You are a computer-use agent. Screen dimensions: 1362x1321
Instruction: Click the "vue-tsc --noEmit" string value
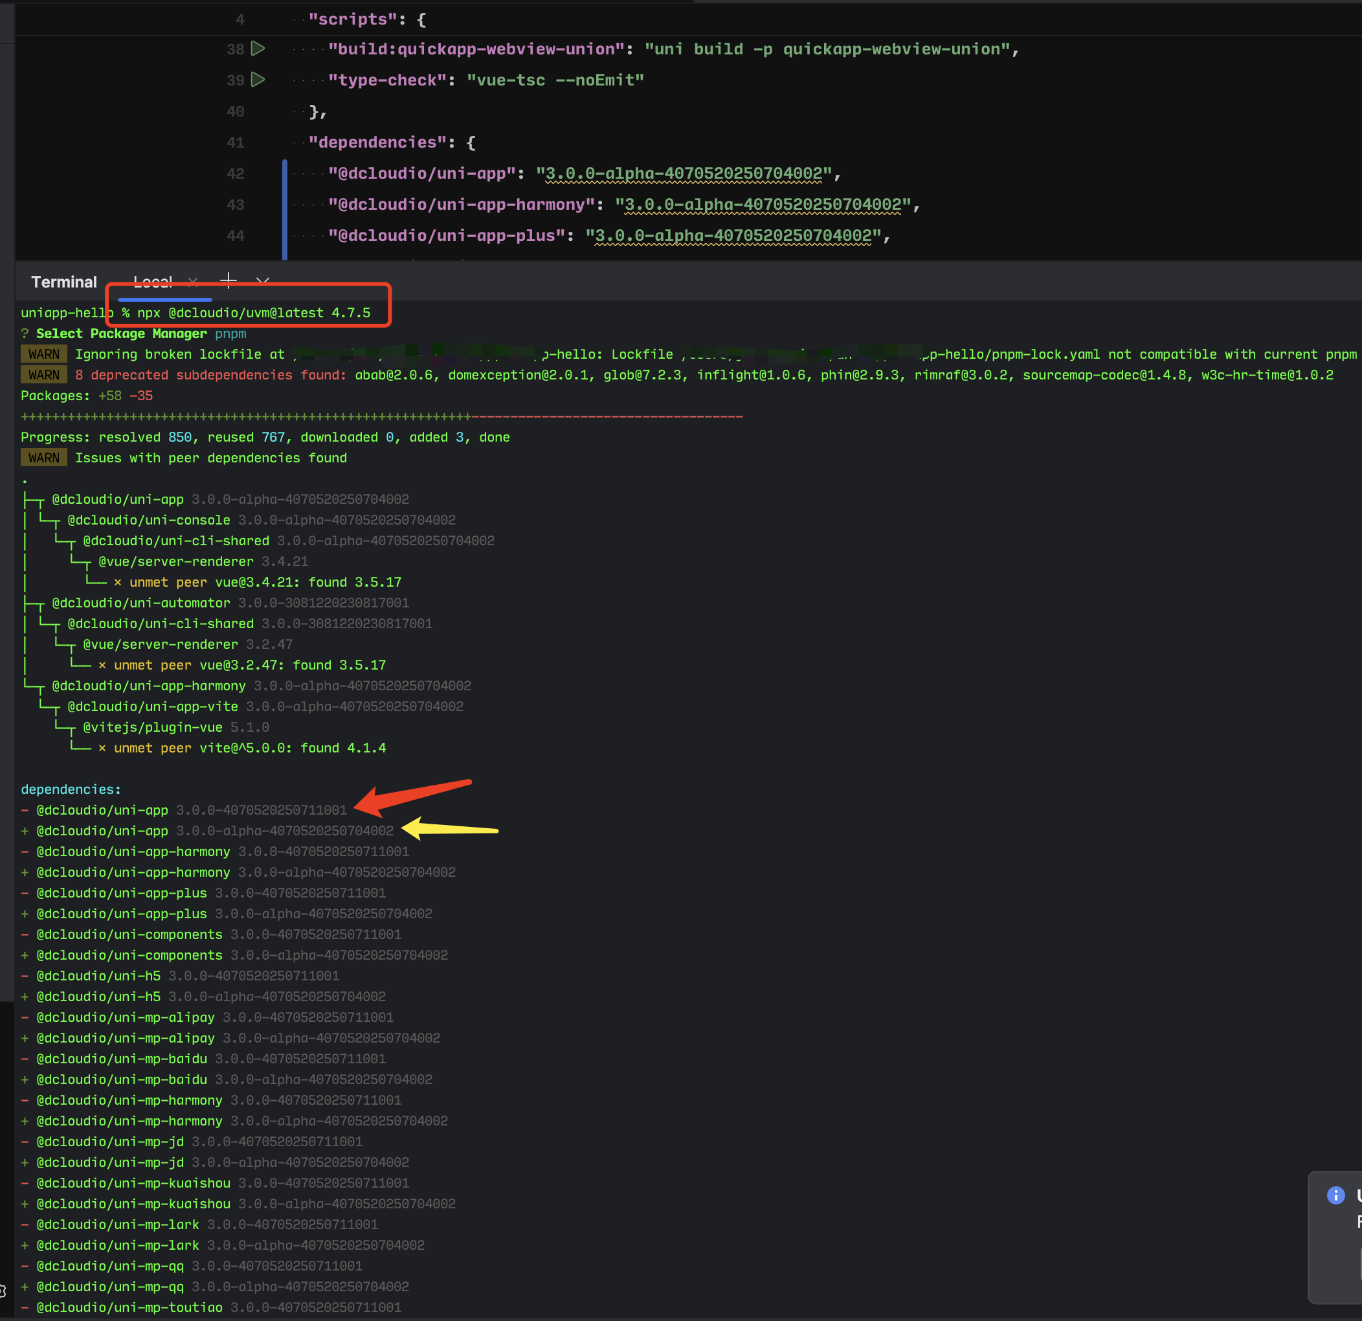tap(555, 81)
